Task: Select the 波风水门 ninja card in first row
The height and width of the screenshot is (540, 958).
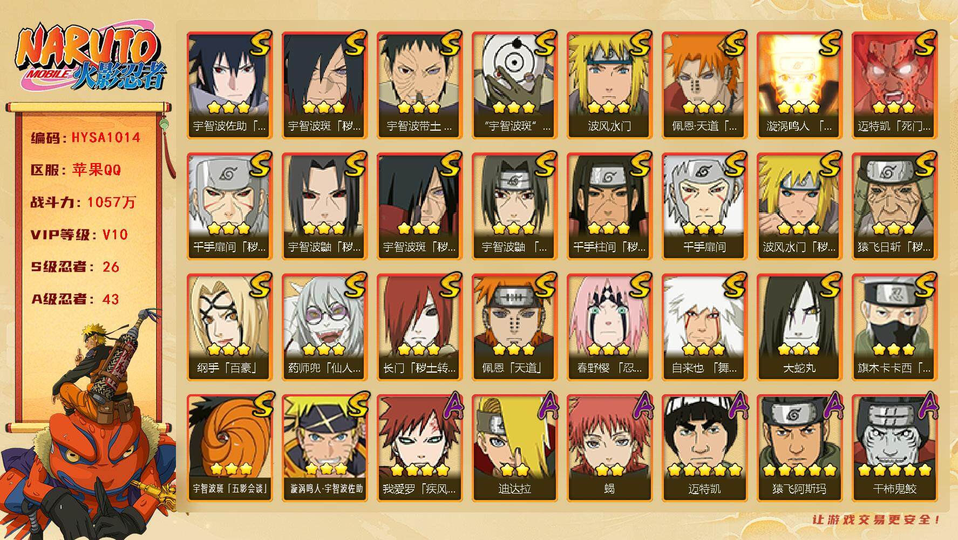Action: [x=609, y=85]
